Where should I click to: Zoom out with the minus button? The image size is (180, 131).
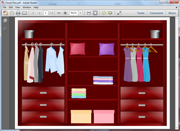[x=59, y=13]
